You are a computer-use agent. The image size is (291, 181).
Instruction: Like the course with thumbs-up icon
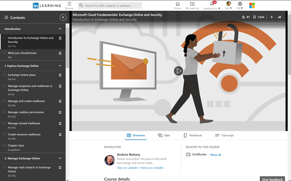pyautogui.click(x=243, y=17)
